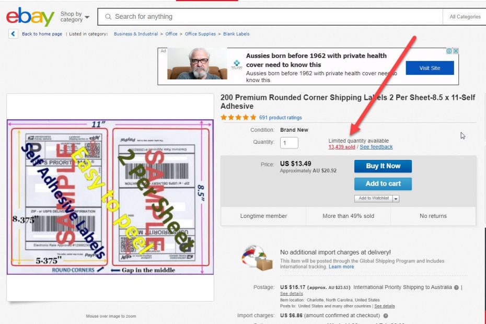Click the back arrow icon beside Back to home page
Screen dimensions: 486x324
pos(13,34)
